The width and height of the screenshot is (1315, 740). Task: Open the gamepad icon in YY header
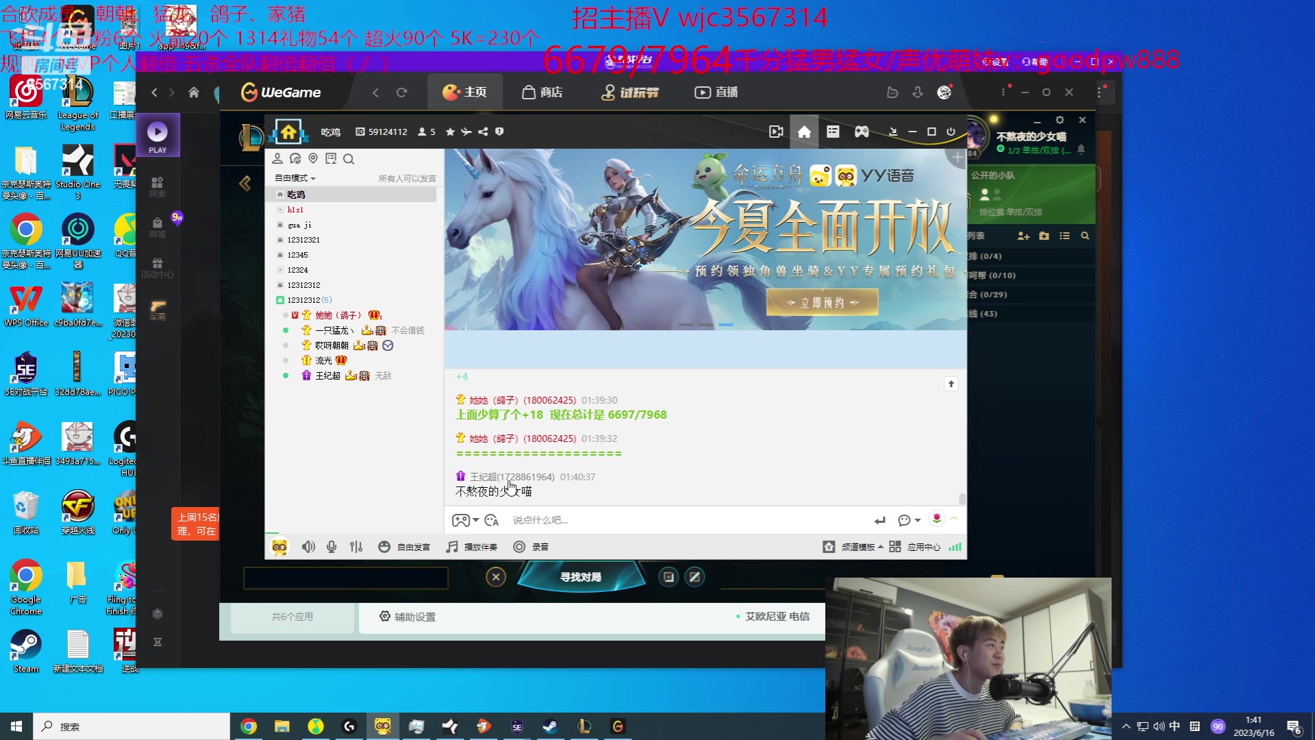(862, 132)
